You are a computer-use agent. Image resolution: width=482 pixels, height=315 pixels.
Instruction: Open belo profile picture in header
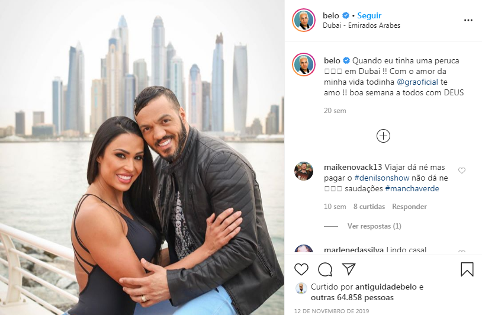pos(304,20)
